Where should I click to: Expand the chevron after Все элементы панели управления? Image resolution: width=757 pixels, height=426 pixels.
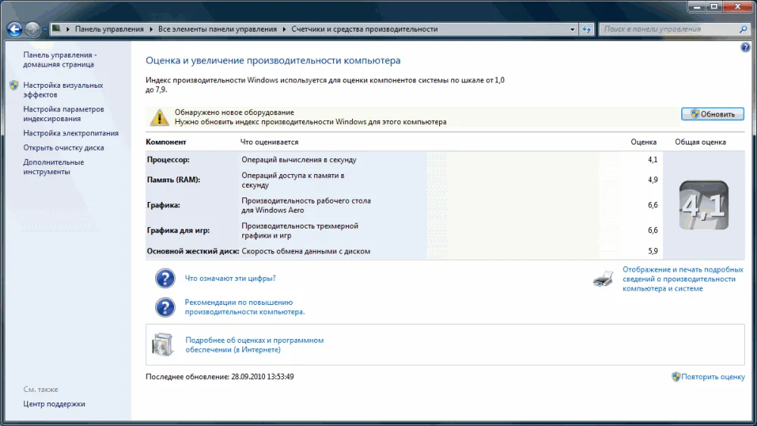[x=285, y=30]
